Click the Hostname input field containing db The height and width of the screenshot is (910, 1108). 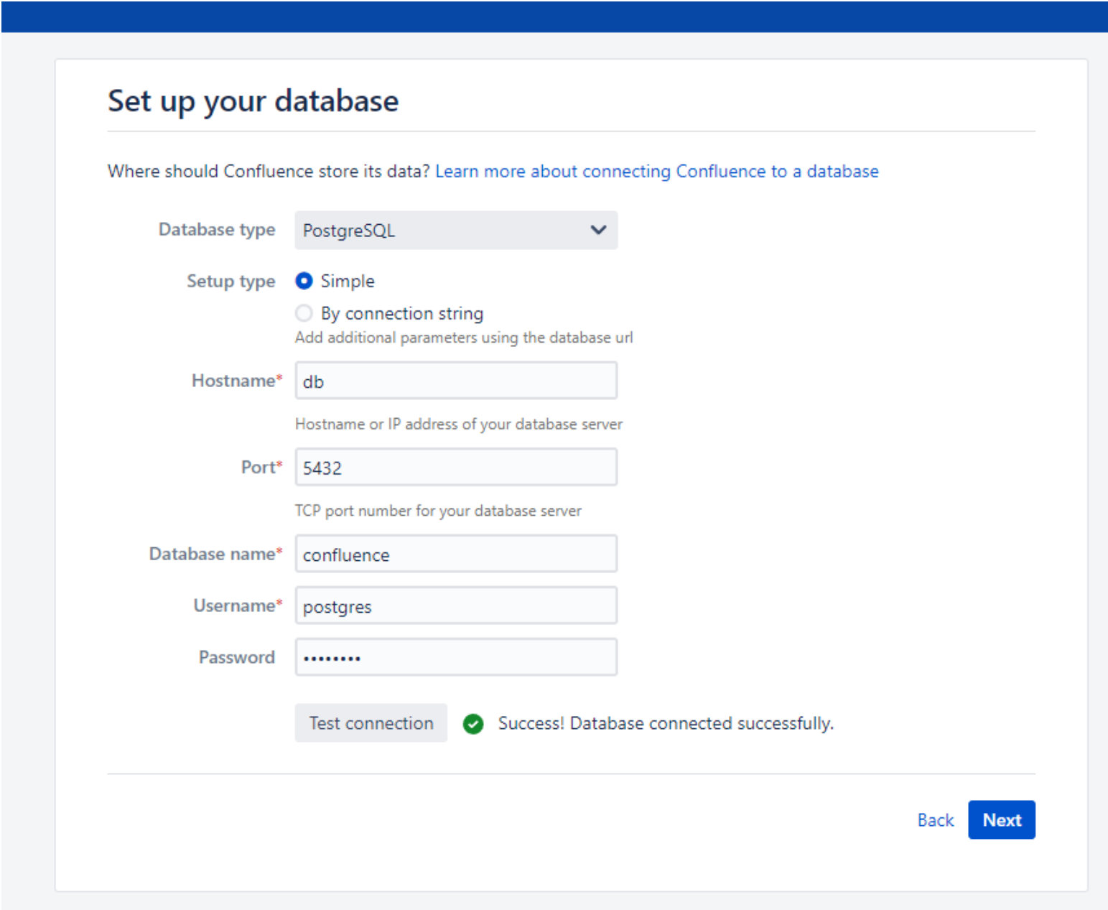pos(455,381)
